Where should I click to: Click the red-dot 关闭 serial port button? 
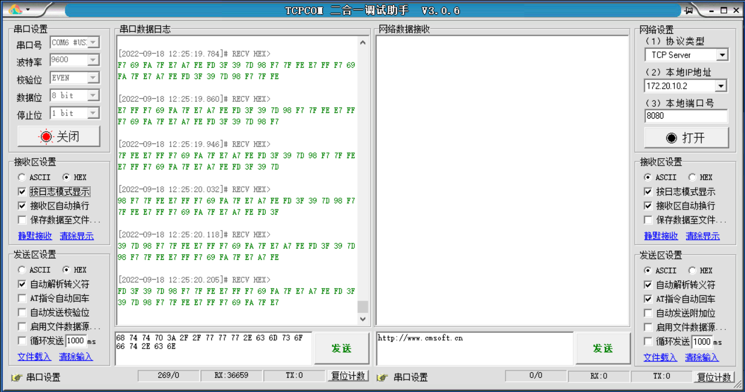pos(59,136)
